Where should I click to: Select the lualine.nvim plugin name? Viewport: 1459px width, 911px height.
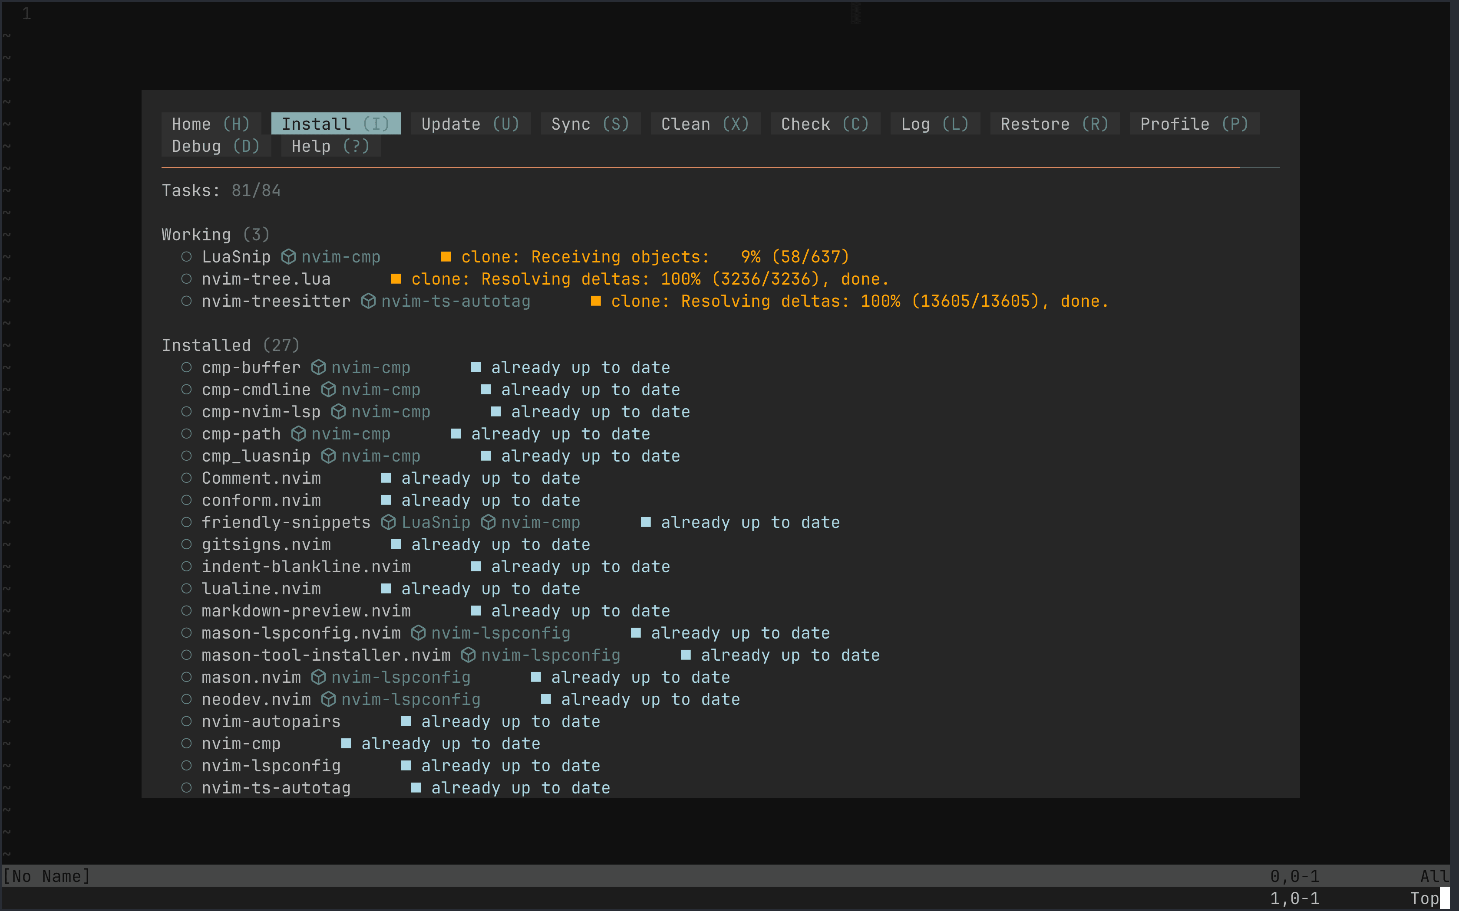261,589
